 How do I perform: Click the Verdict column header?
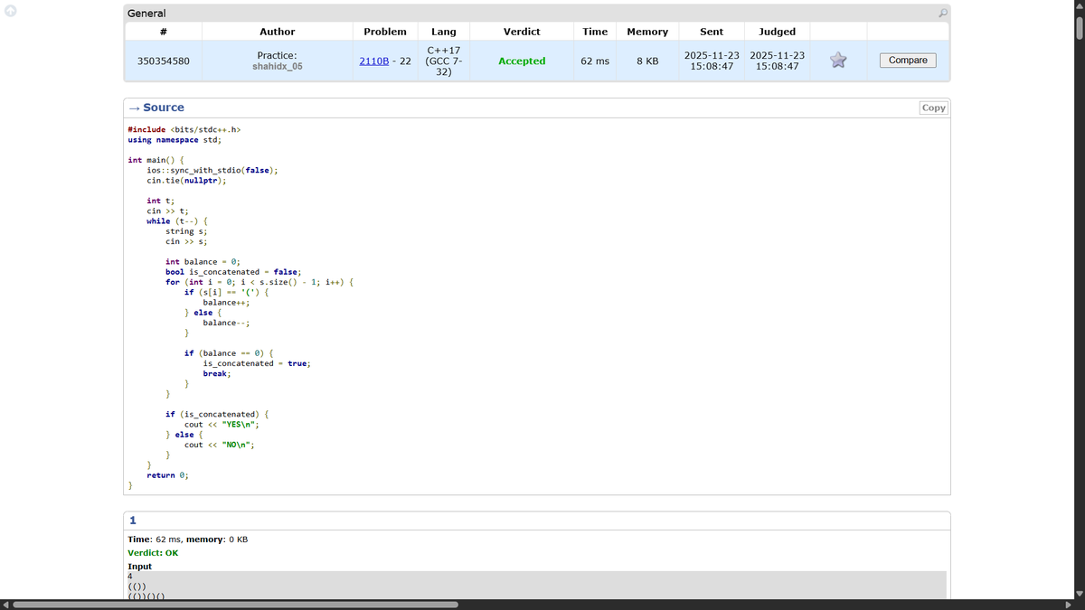[522, 32]
